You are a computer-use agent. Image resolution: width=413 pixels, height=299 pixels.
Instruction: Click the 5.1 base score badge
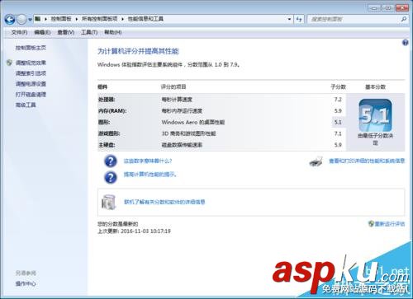(375, 115)
